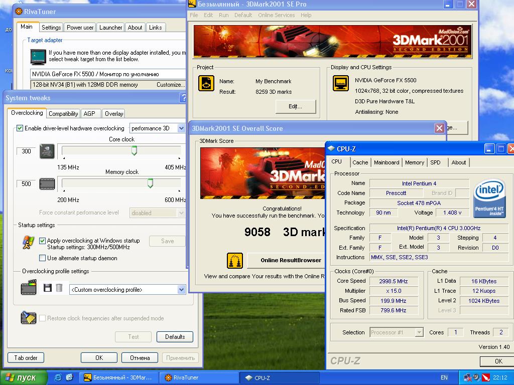This screenshot has height=385, width=514.
Task: Click the first system tray icon
Action: pos(467,377)
